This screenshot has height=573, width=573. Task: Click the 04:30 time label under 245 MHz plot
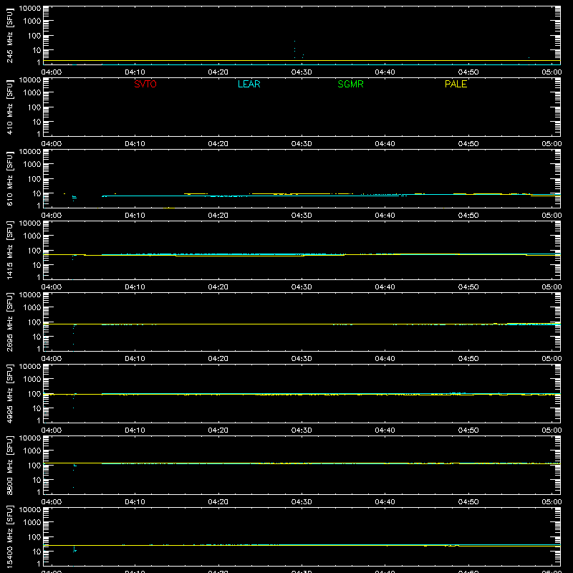(302, 72)
